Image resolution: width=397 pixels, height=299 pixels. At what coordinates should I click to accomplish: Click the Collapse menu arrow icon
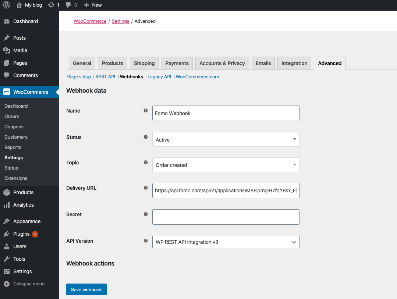7,284
